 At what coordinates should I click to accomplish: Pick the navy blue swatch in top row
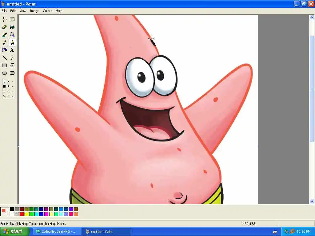42,209
